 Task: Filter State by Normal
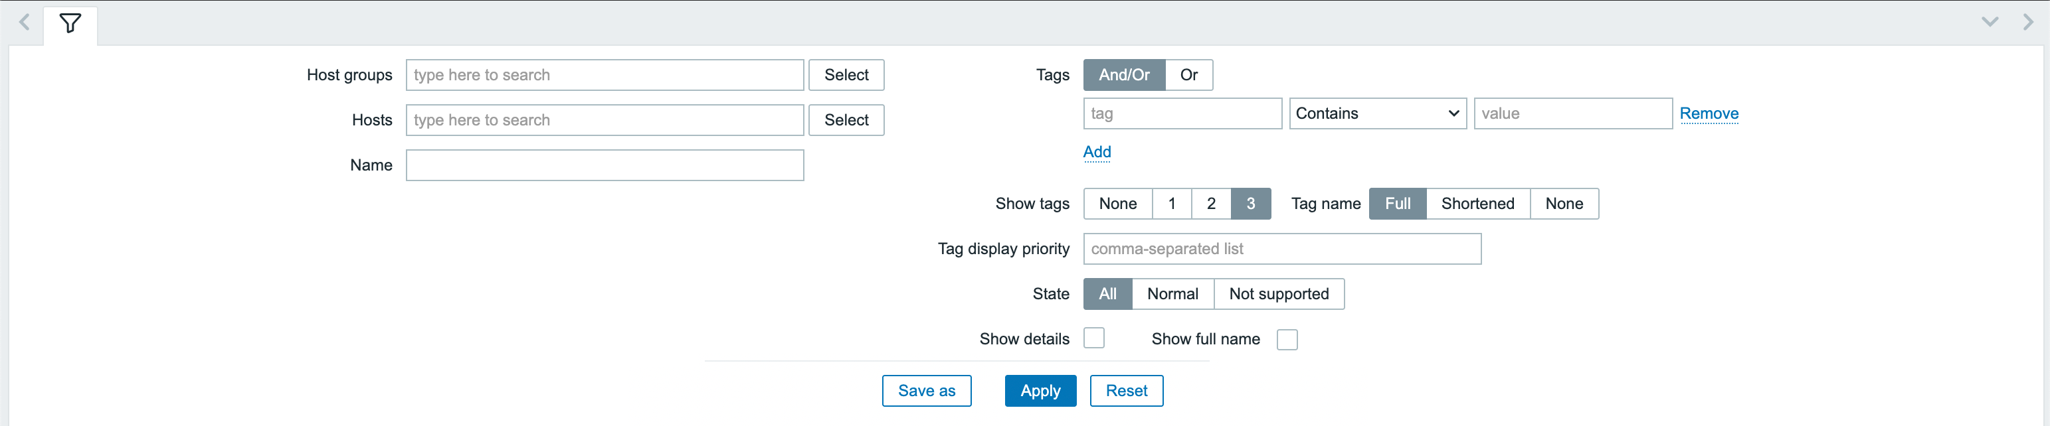[1172, 294]
